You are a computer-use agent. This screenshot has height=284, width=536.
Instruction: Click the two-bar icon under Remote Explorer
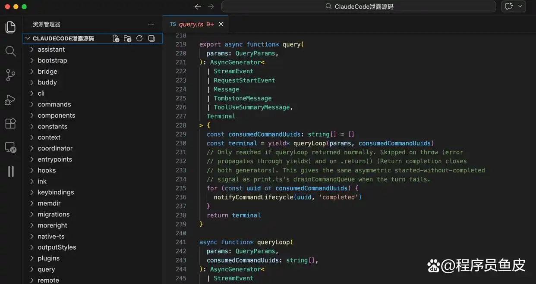(11, 172)
